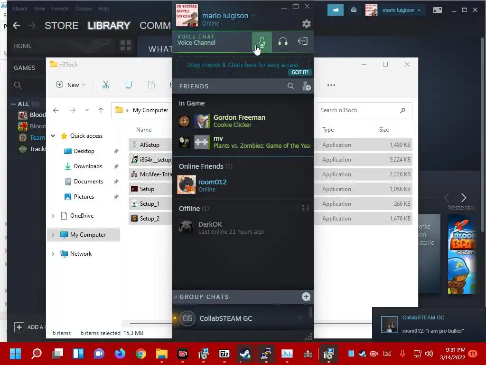Open the Friends menu in Steam
The height and width of the screenshot is (365, 486).
60,9
